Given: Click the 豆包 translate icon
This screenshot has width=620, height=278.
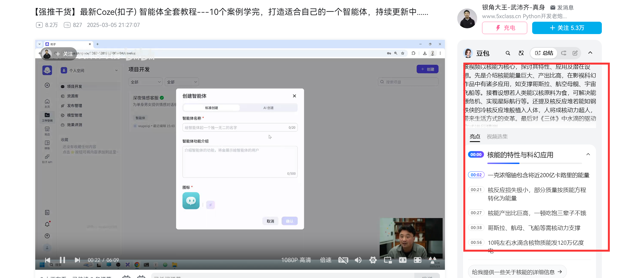Looking at the screenshot, I should click(x=521, y=53).
